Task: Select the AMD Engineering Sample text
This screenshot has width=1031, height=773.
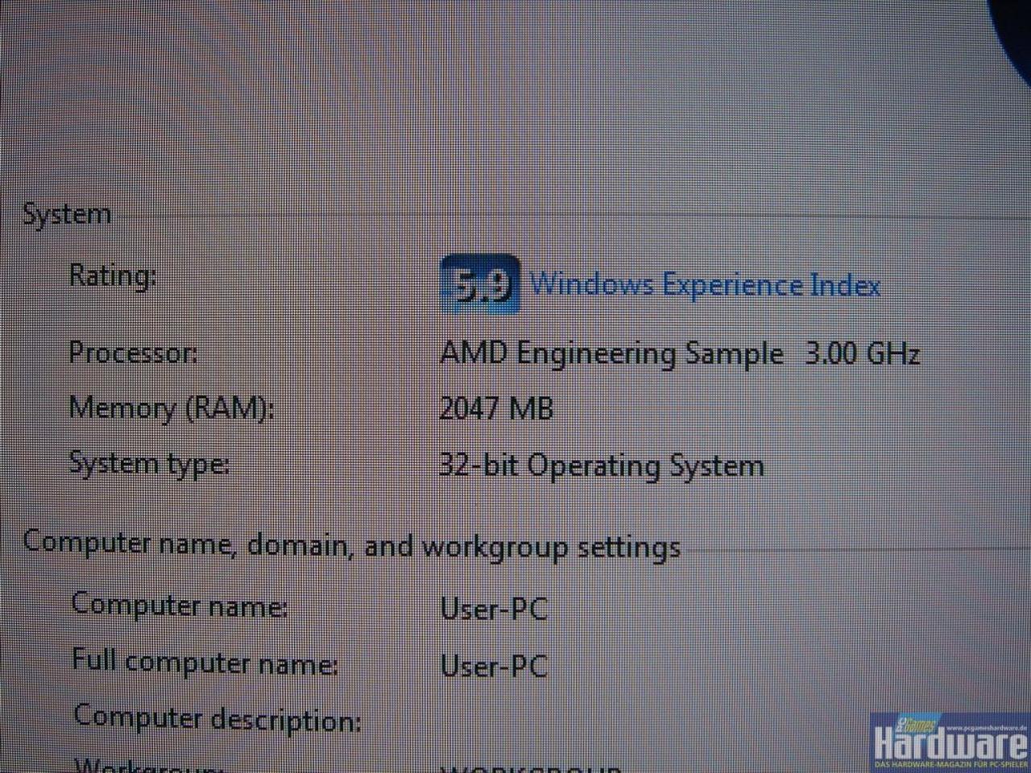Action: click(x=611, y=354)
